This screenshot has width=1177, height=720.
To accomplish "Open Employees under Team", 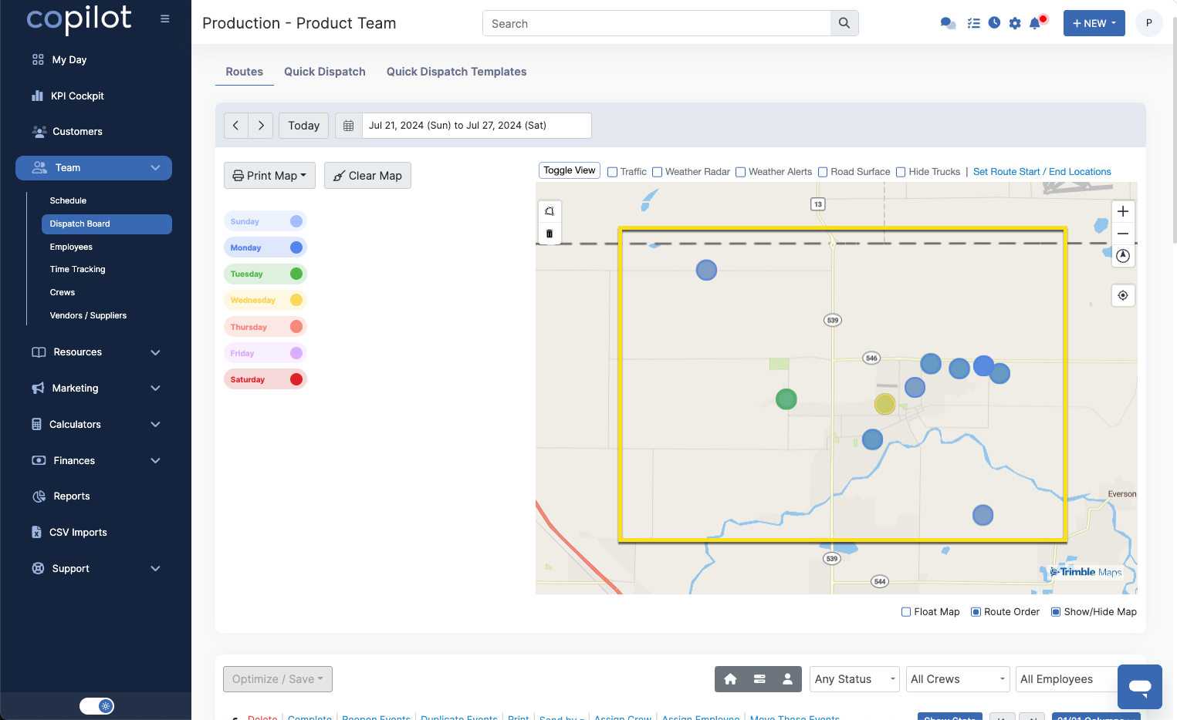I will click(71, 247).
